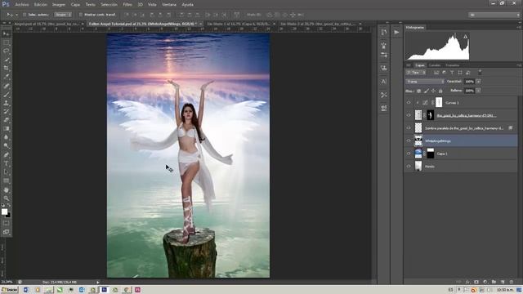This screenshot has height=294, width=523.
Task: Select the Gradient tool
Action: point(6,129)
